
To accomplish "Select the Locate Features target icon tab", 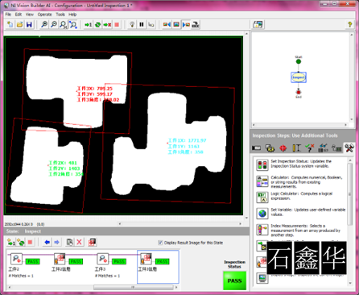I will point(283,148).
